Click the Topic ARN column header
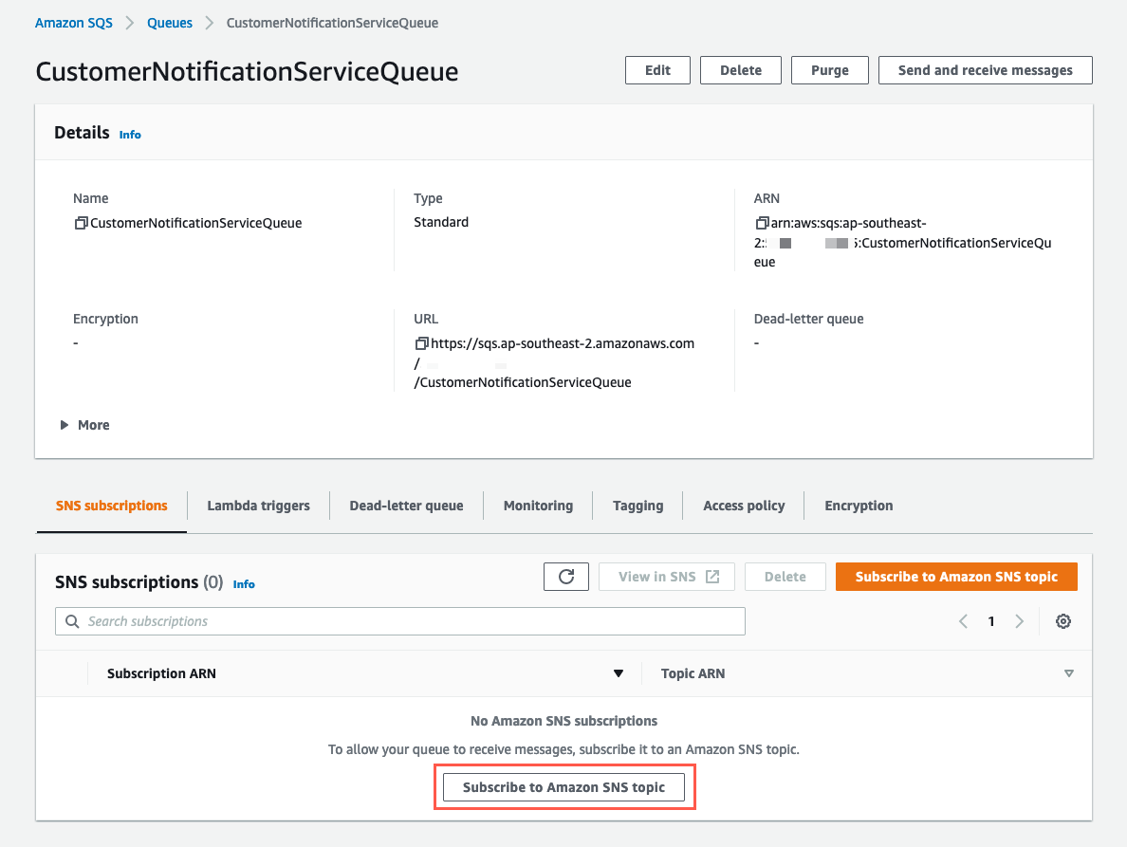Image resolution: width=1127 pixels, height=847 pixels. point(693,673)
